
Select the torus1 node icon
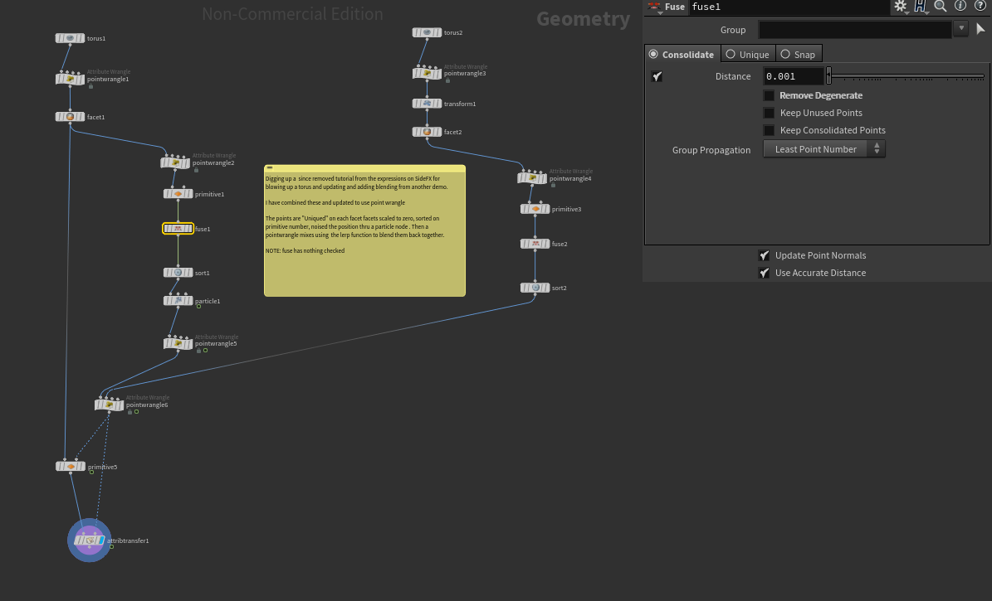[71, 38]
